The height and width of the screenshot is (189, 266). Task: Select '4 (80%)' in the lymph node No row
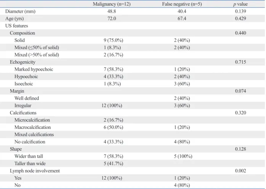(182, 185)
